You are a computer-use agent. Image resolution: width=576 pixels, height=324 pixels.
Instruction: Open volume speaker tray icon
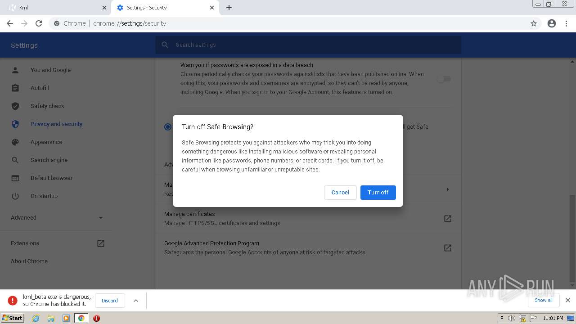[x=512, y=318]
